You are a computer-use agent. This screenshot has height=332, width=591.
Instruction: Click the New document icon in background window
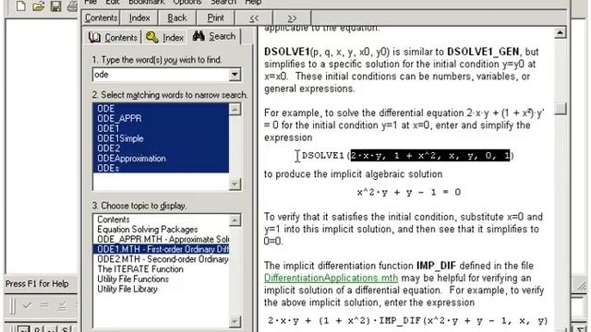20,6
